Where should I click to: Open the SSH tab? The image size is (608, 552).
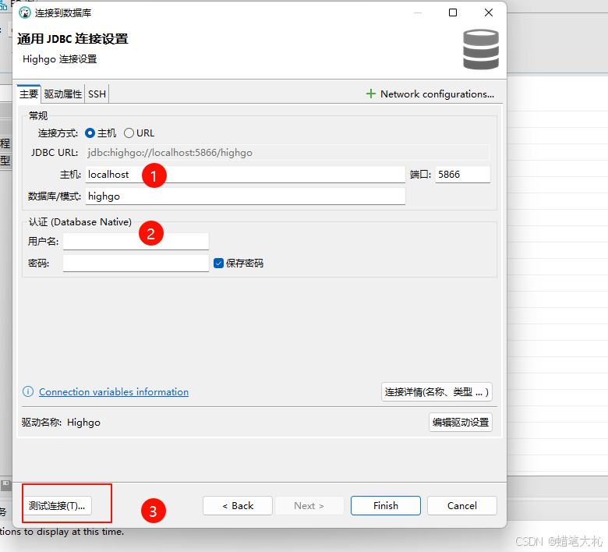click(97, 94)
